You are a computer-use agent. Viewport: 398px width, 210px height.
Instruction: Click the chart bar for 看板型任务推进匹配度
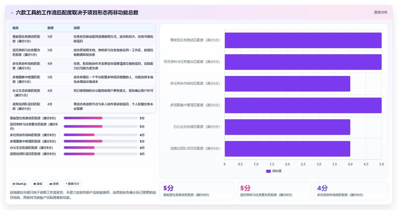pyautogui.click(x=303, y=40)
